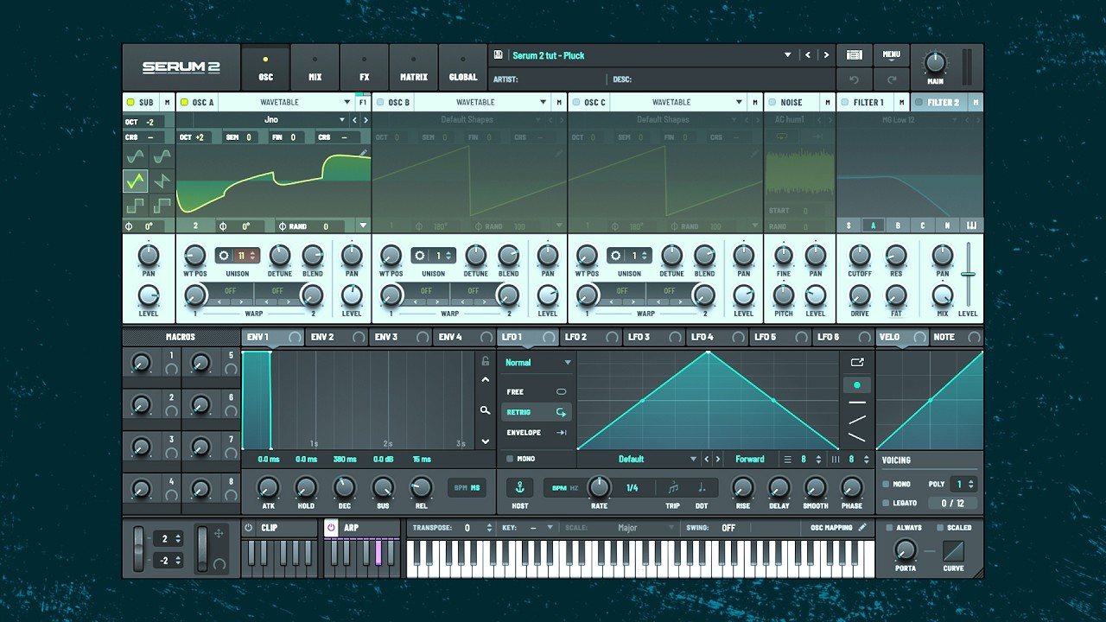Open the LFO Normal mode dropdown

537,363
